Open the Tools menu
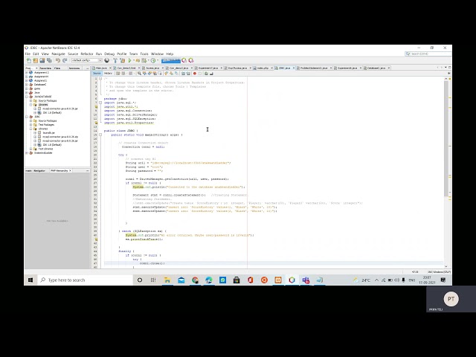The width and height of the screenshot is (476, 357). pos(144,54)
